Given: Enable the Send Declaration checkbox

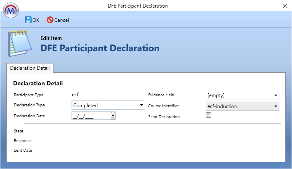Looking at the screenshot, I should point(208,116).
